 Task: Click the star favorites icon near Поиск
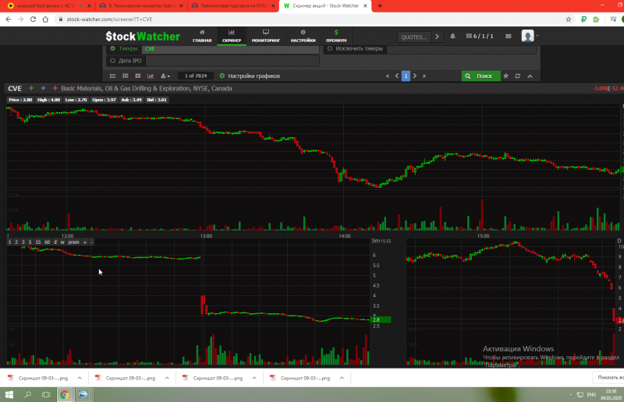(505, 76)
